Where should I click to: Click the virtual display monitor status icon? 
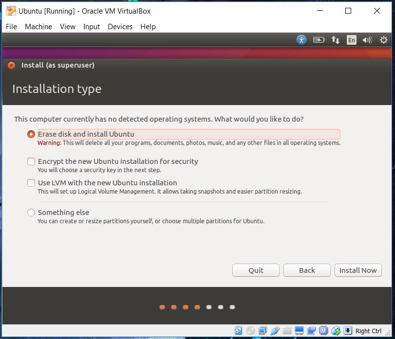coord(299,330)
